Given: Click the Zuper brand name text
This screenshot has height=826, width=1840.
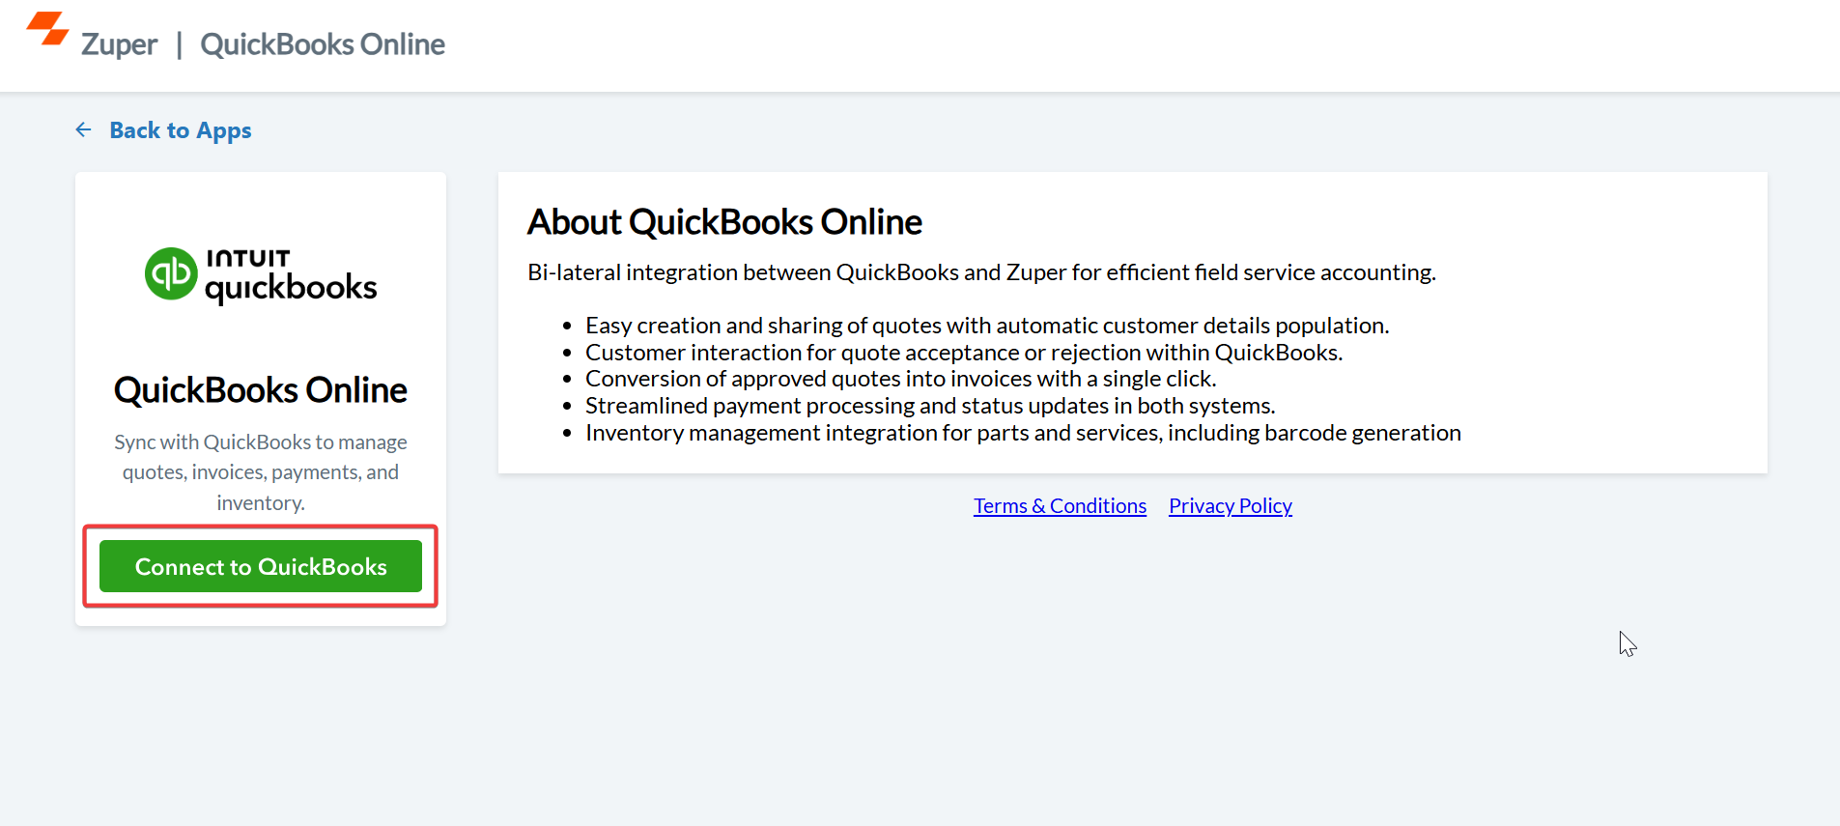Looking at the screenshot, I should pyautogui.click(x=119, y=44).
